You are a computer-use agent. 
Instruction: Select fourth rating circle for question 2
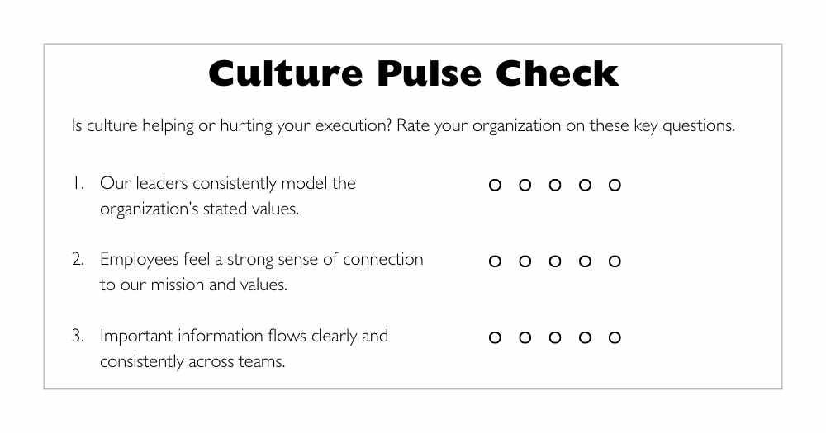(585, 261)
